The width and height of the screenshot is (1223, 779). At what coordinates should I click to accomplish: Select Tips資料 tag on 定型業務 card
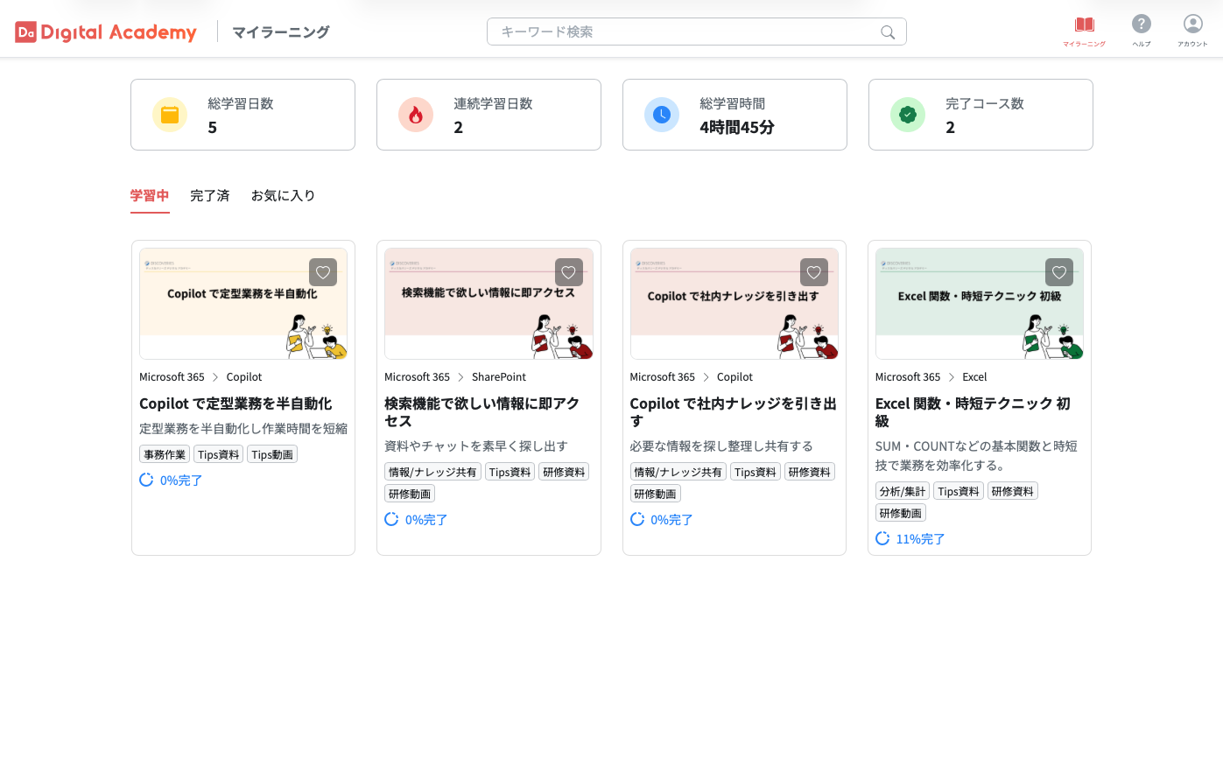coord(219,454)
